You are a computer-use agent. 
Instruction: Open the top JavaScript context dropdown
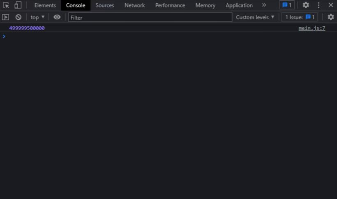pos(37,17)
